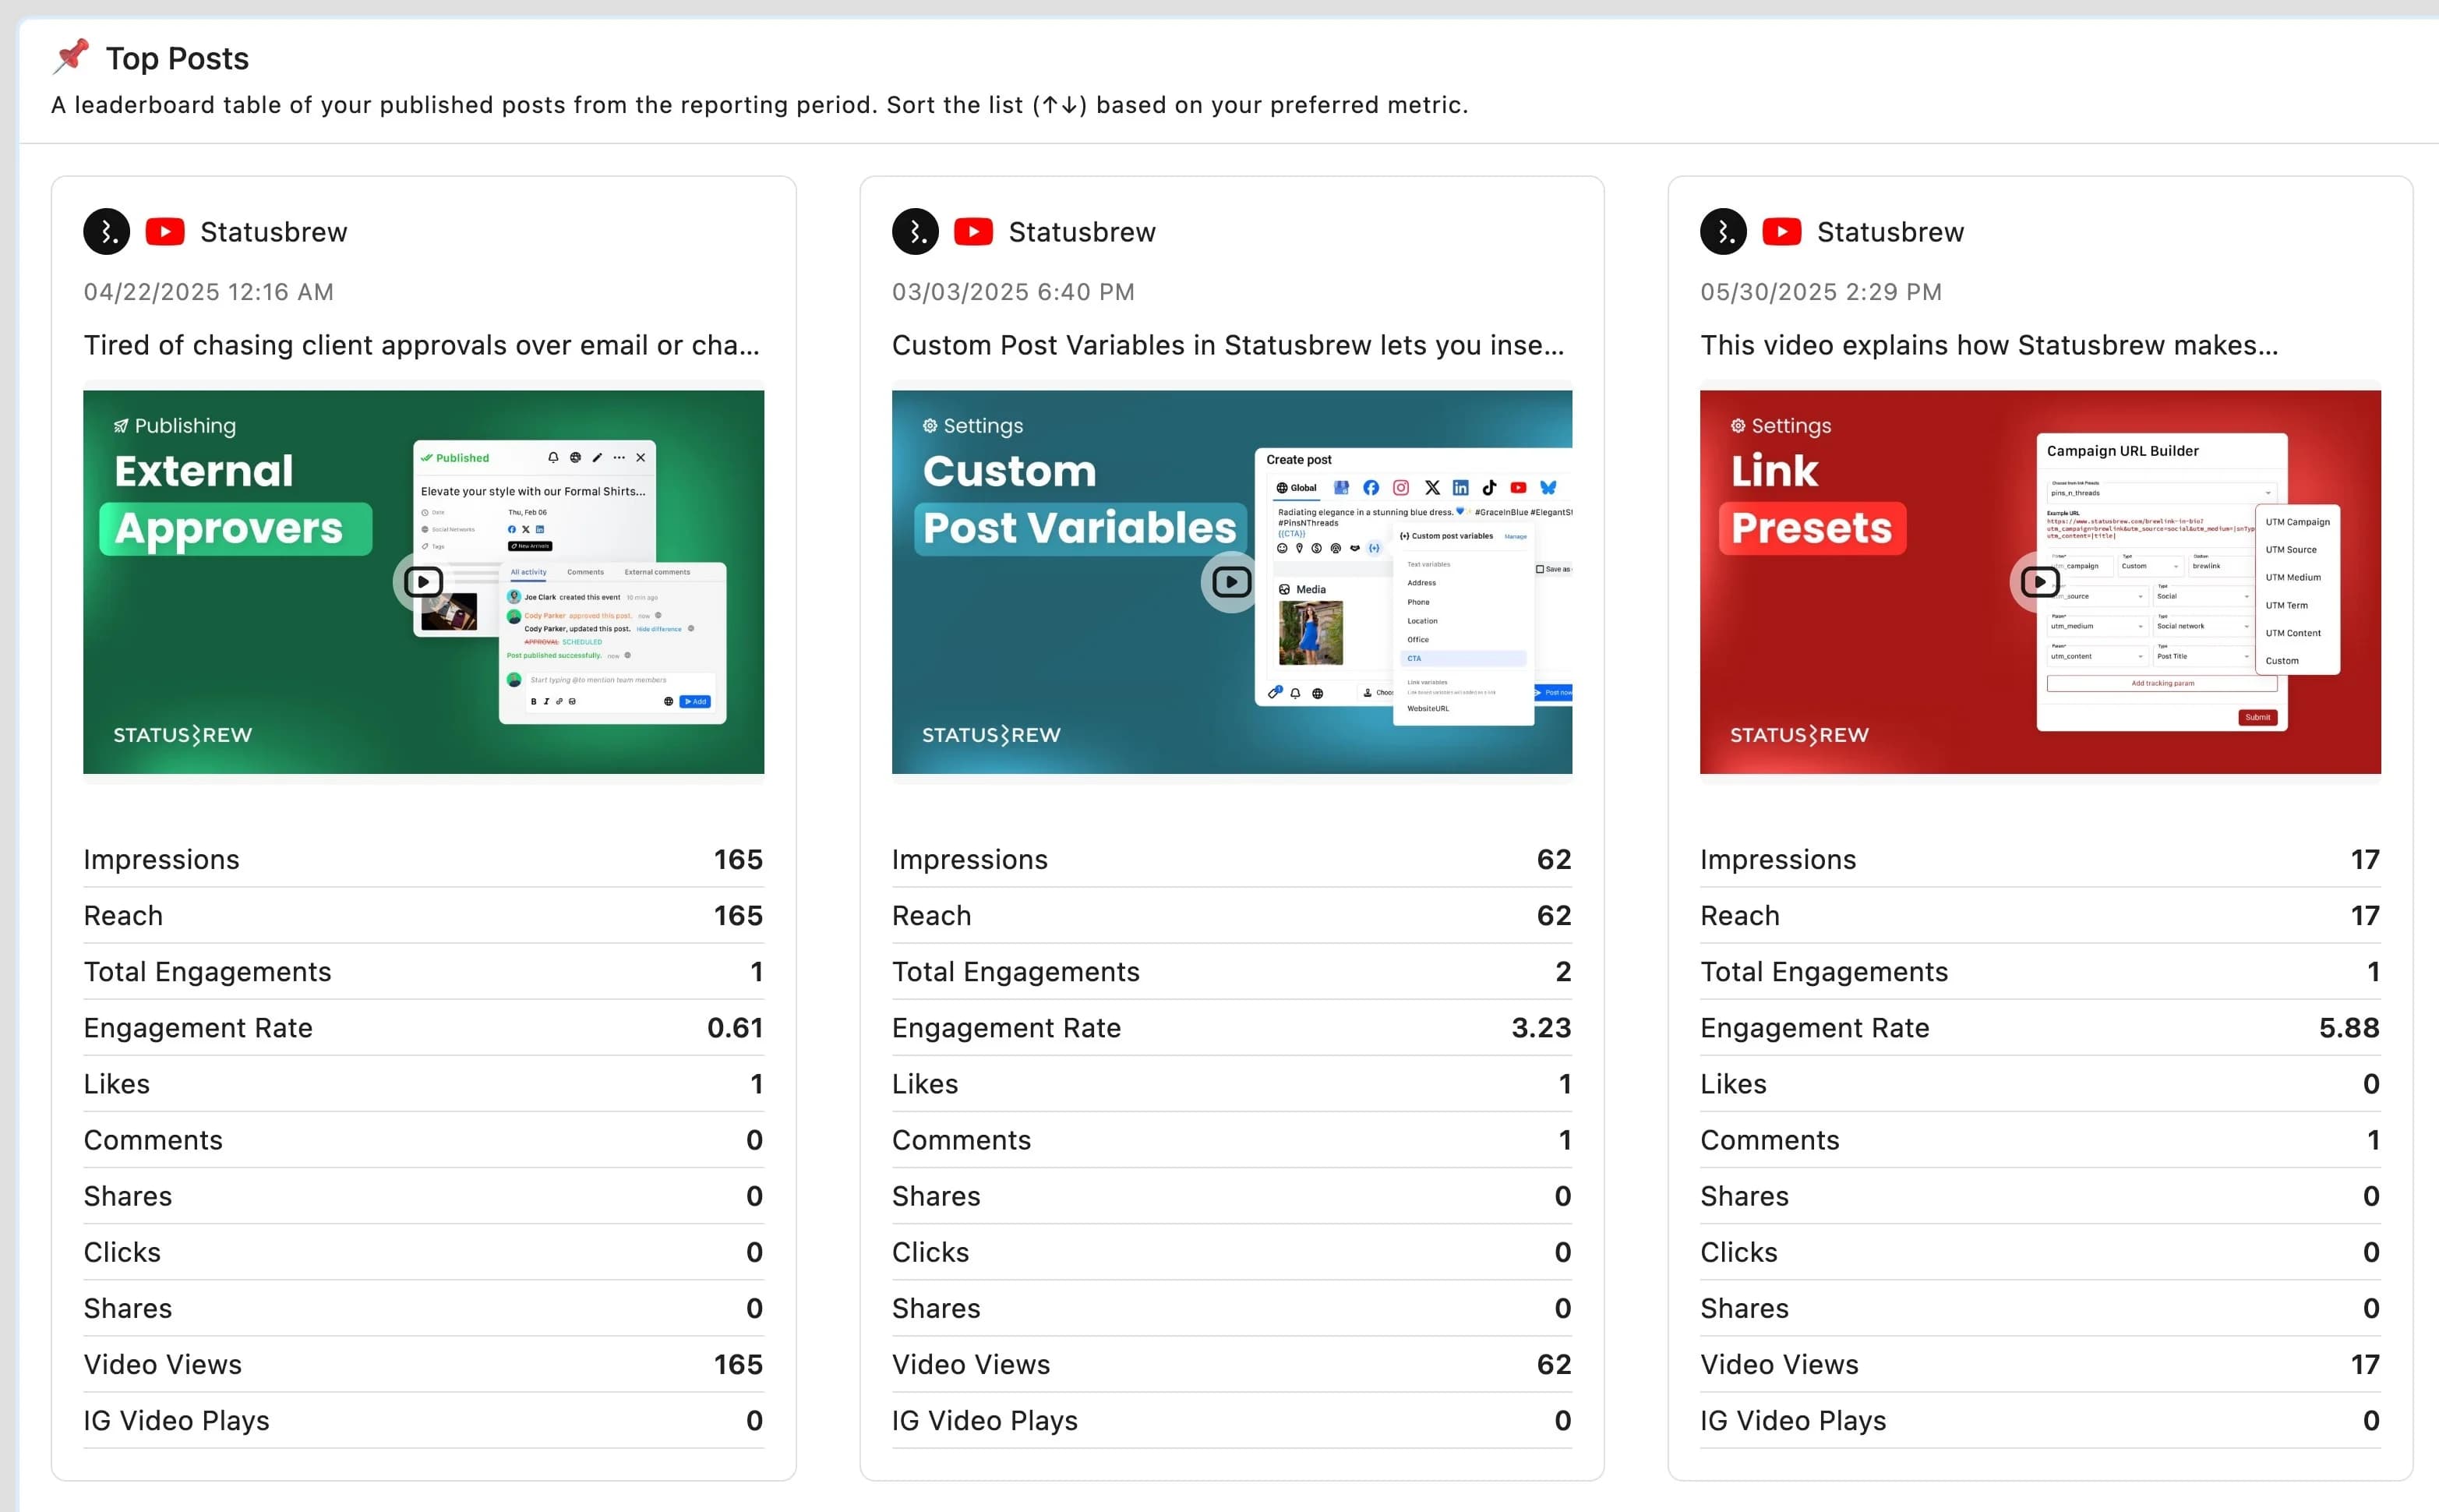Click the YouTube icon on the first post card

click(165, 232)
